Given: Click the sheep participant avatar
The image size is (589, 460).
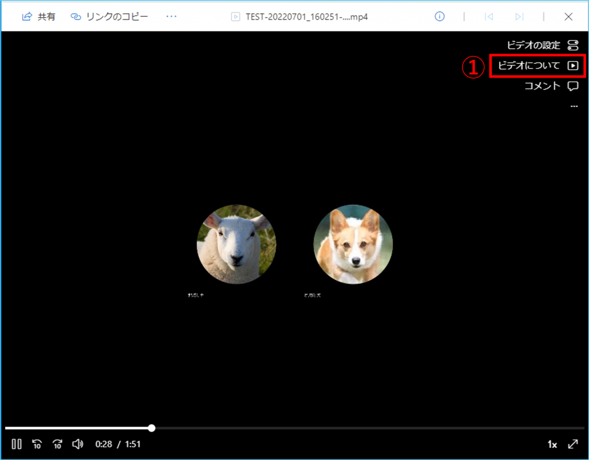Looking at the screenshot, I should coord(236,244).
